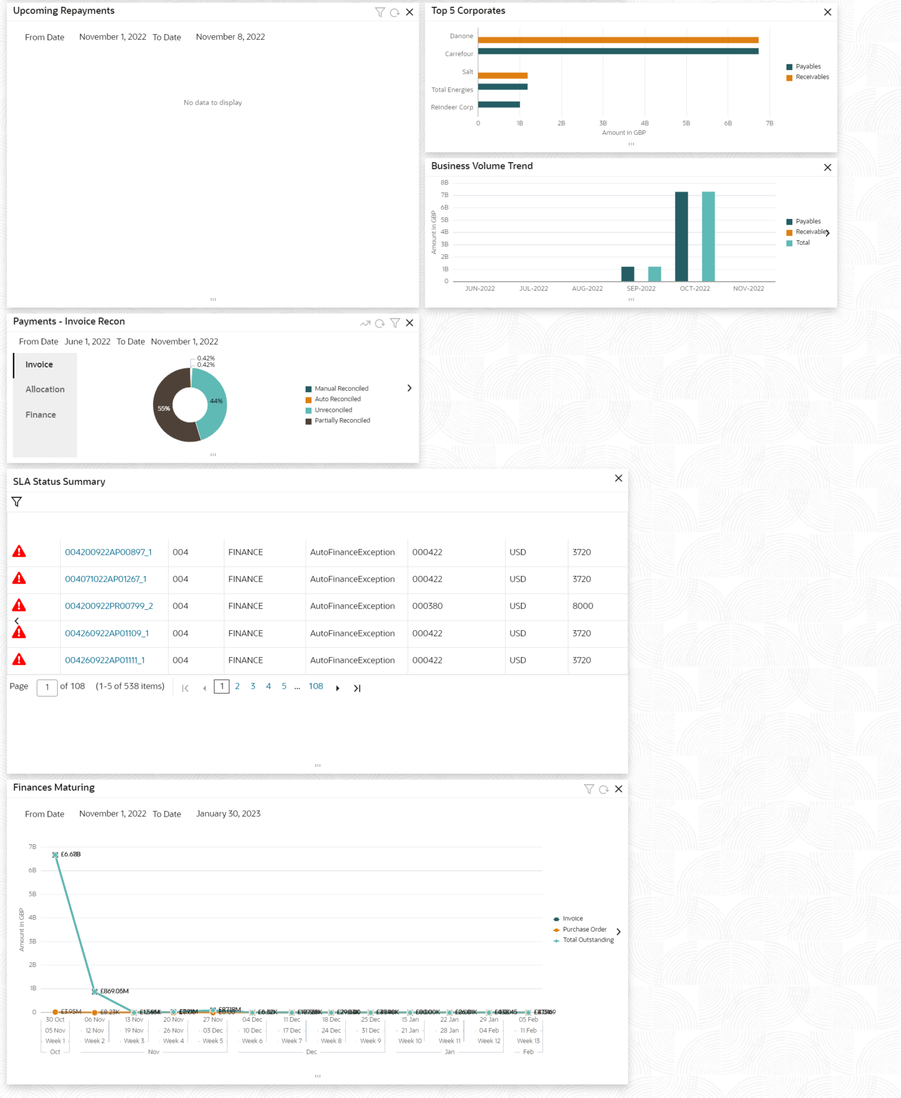The width and height of the screenshot is (901, 1098).
Task: Select the Invoice tab
Action: (x=45, y=365)
